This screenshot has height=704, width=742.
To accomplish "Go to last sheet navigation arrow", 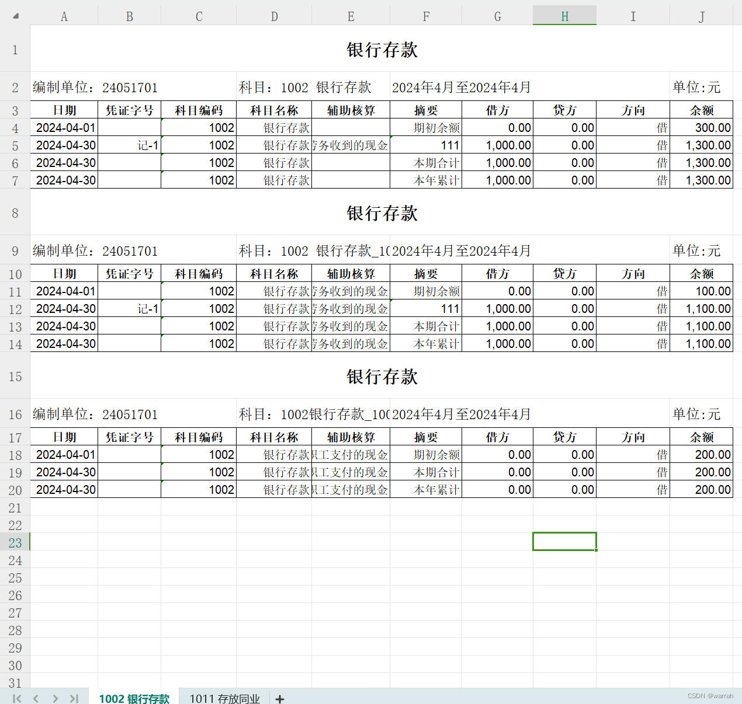I will pyautogui.click(x=74, y=698).
